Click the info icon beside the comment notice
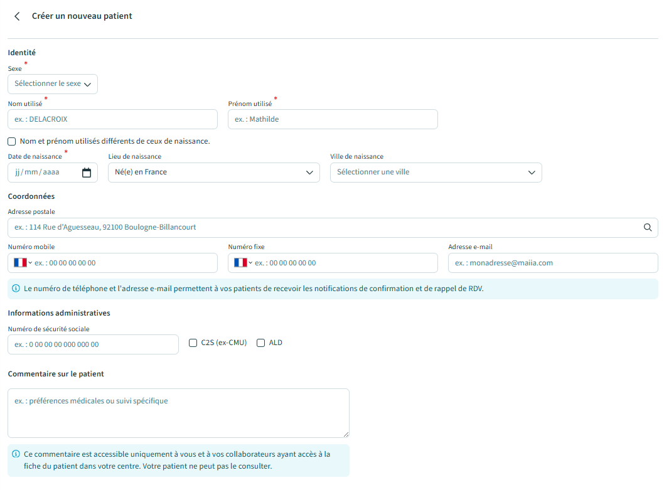Screen dimensions: 669x490 (x=16, y=454)
